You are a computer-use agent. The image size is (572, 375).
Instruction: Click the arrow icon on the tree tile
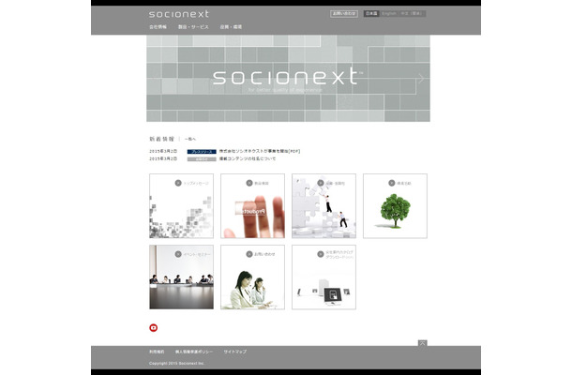391,183
